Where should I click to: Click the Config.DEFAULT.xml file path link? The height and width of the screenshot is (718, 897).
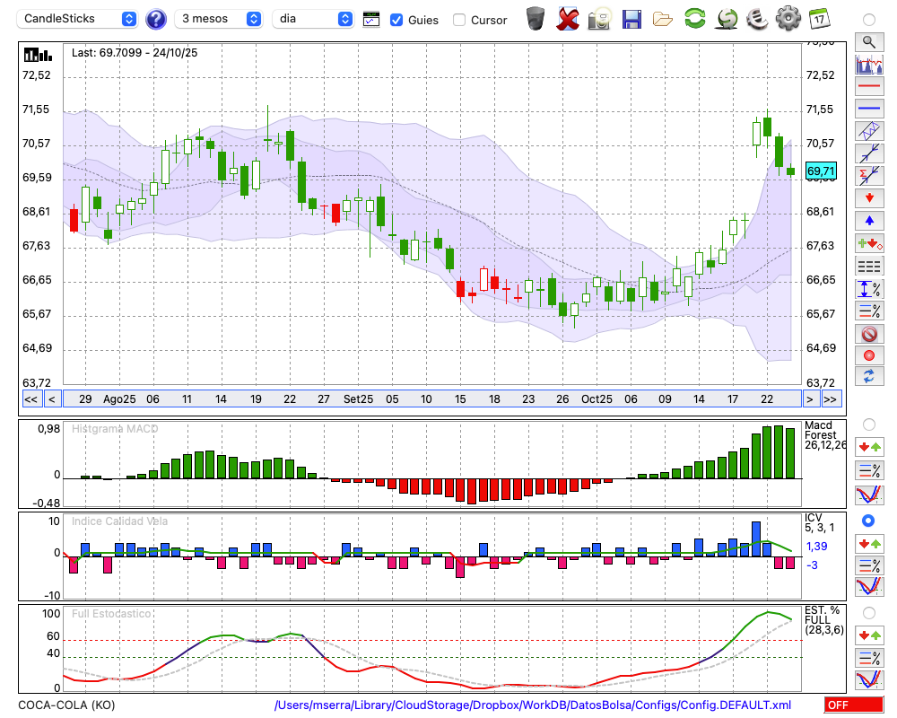533,705
